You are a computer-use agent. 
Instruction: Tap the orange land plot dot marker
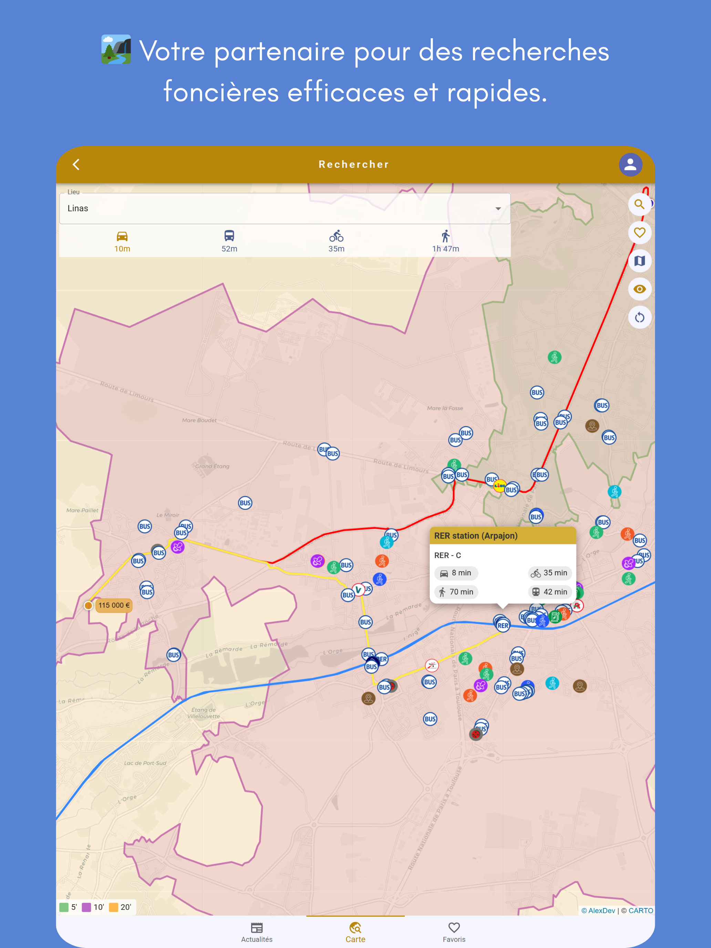[88, 605]
